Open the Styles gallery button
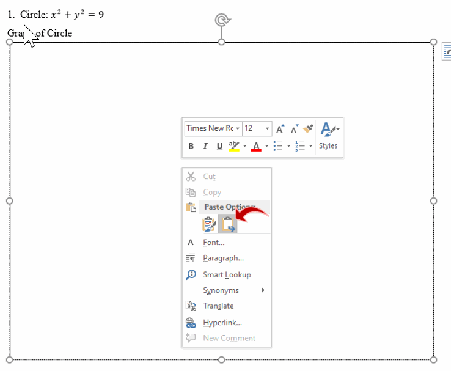The image size is (451, 371). coord(328,136)
